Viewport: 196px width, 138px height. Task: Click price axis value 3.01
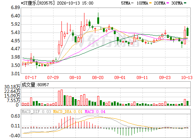(15, 73)
